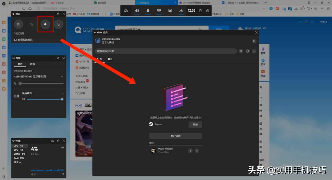Open Performance widget options icon
Image resolution: width=332 pixels, height=180 pixels.
(52, 141)
